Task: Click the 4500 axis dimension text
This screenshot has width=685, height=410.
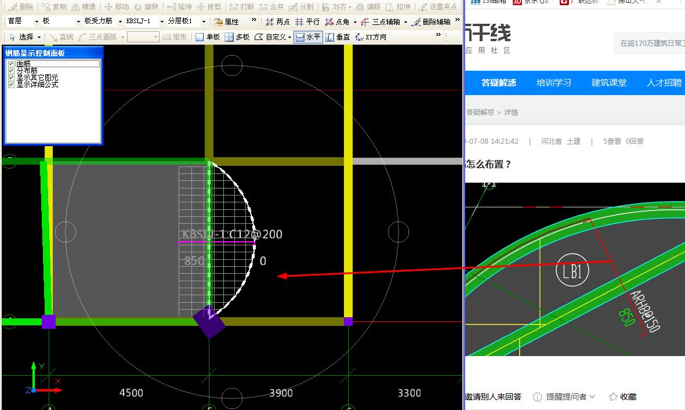Action: point(131,393)
